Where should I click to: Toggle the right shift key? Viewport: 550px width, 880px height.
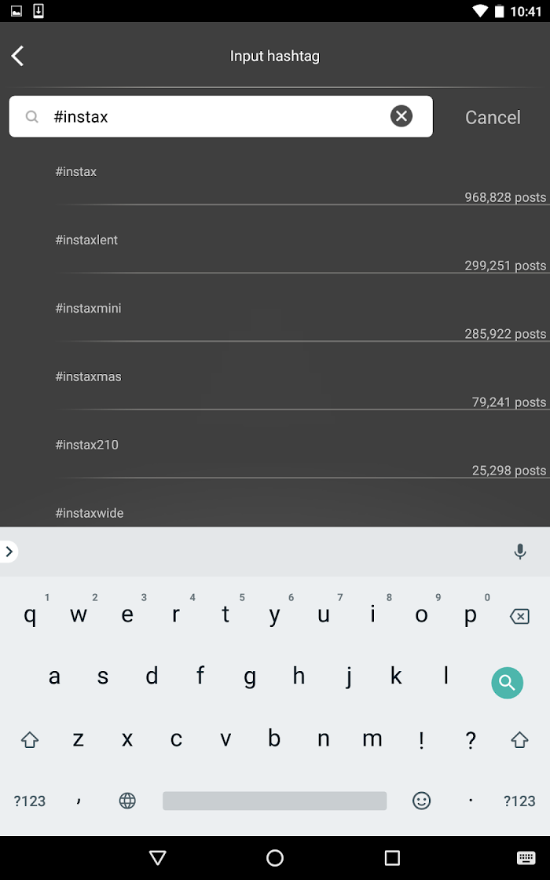coord(519,739)
